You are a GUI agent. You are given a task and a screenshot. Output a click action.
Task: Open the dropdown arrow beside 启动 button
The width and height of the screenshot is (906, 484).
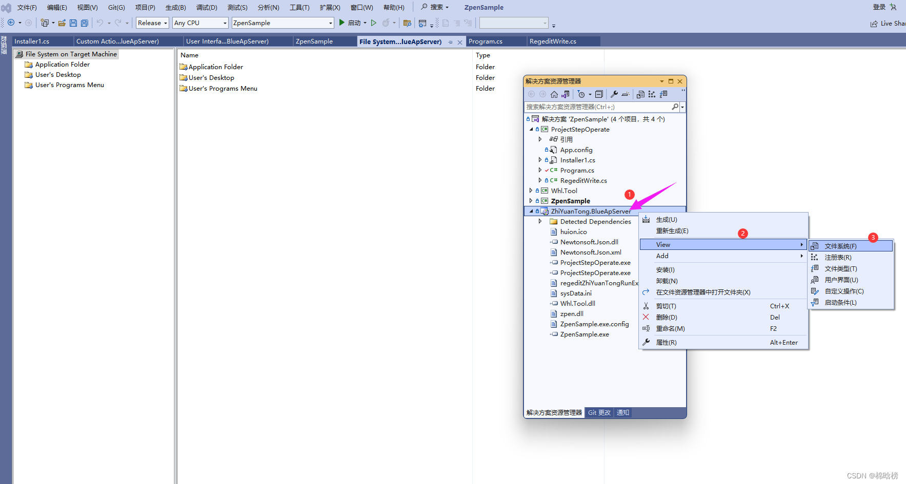(x=365, y=23)
